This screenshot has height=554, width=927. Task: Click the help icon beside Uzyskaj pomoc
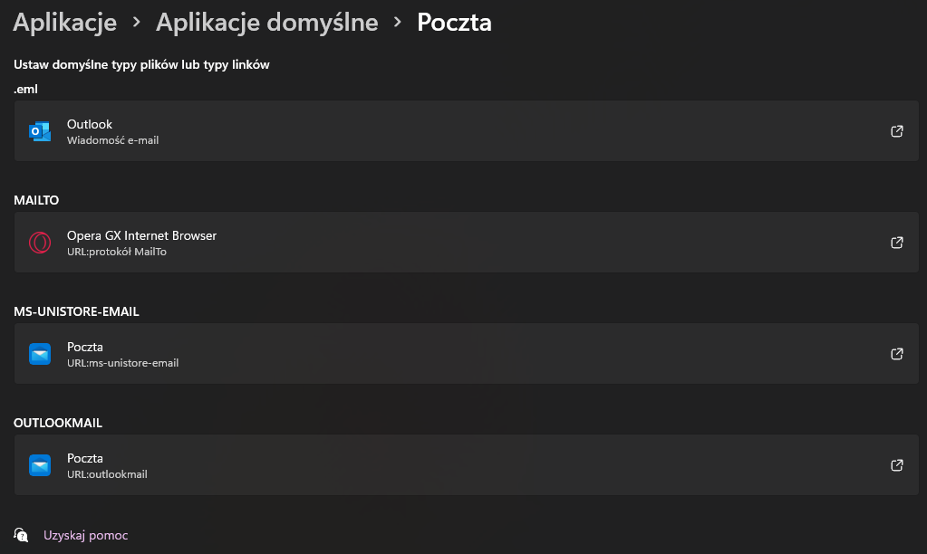[22, 535]
